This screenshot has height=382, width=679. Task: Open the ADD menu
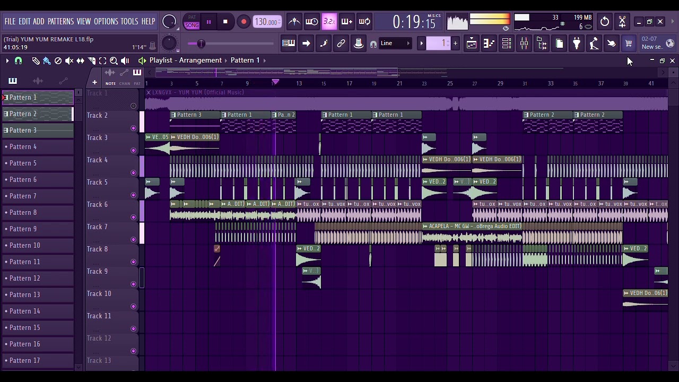coord(39,22)
